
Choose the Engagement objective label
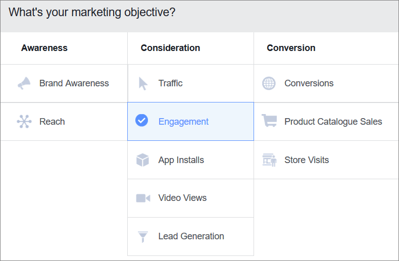click(183, 122)
